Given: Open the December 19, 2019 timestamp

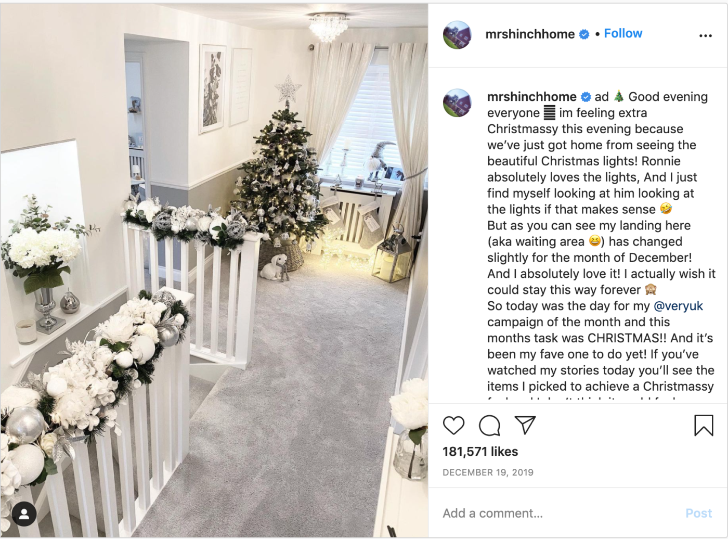Looking at the screenshot, I should [488, 472].
